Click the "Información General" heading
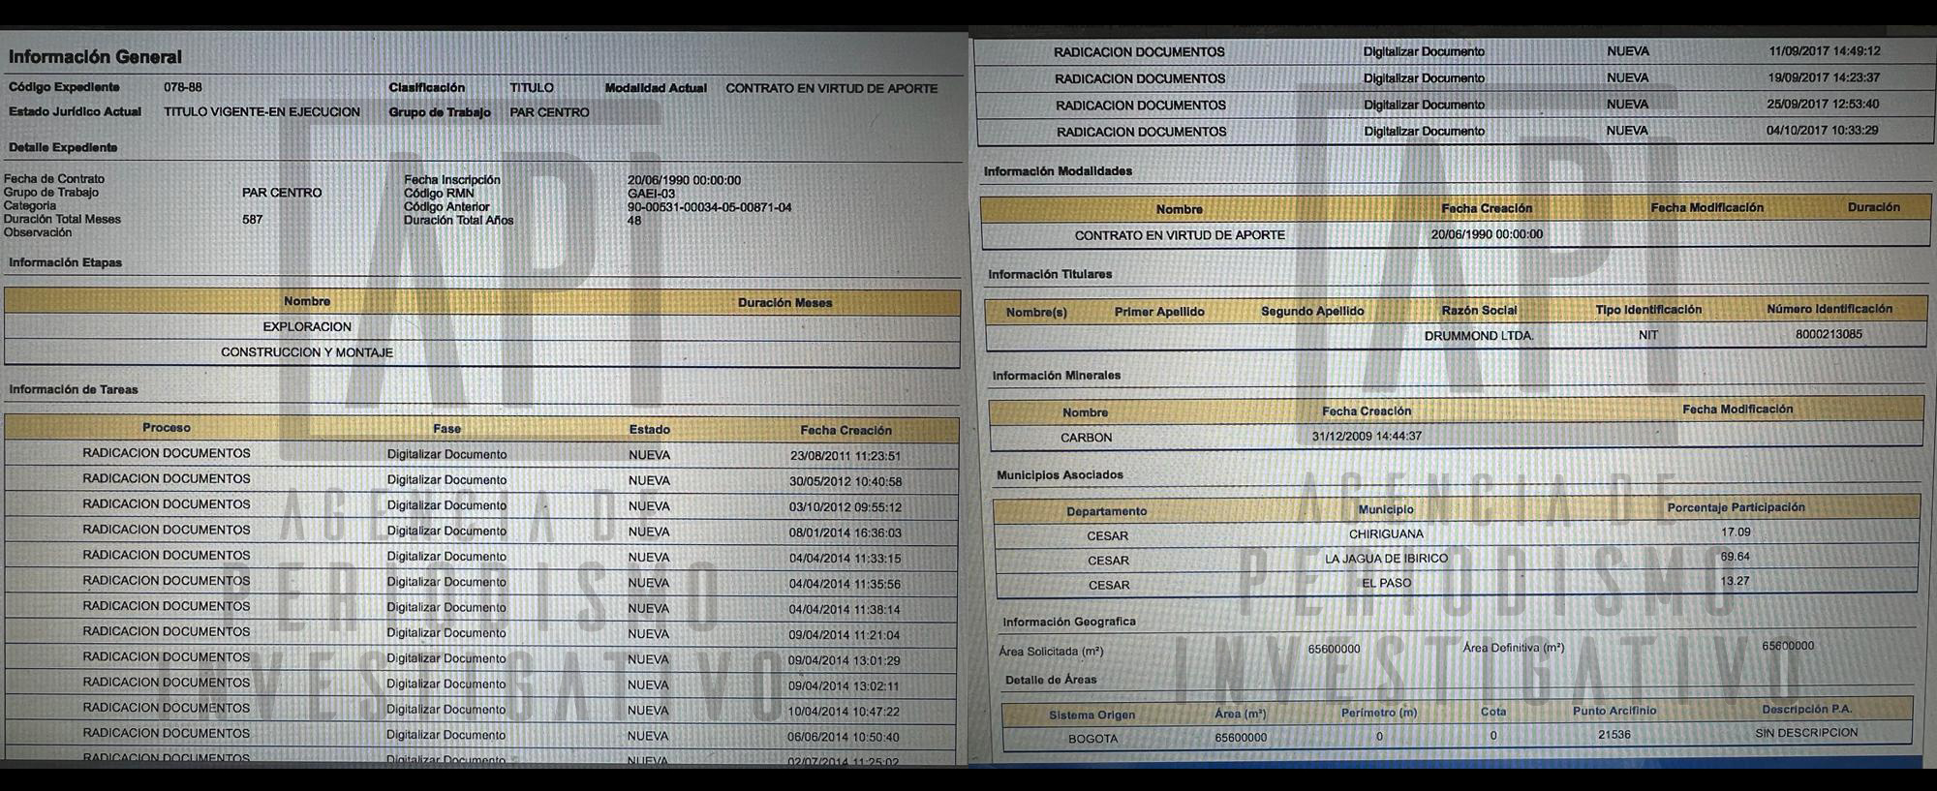 (x=95, y=57)
